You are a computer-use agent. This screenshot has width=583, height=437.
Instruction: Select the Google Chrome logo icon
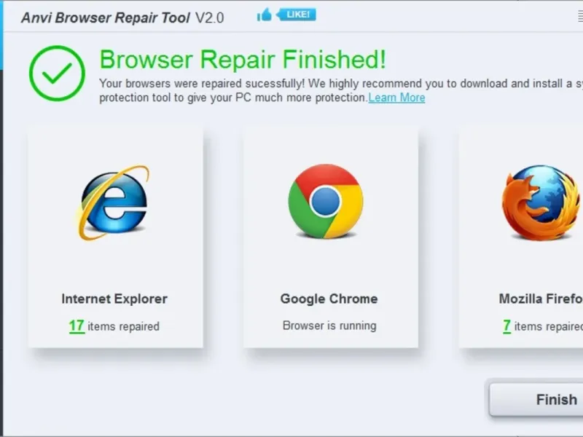pyautogui.click(x=326, y=201)
